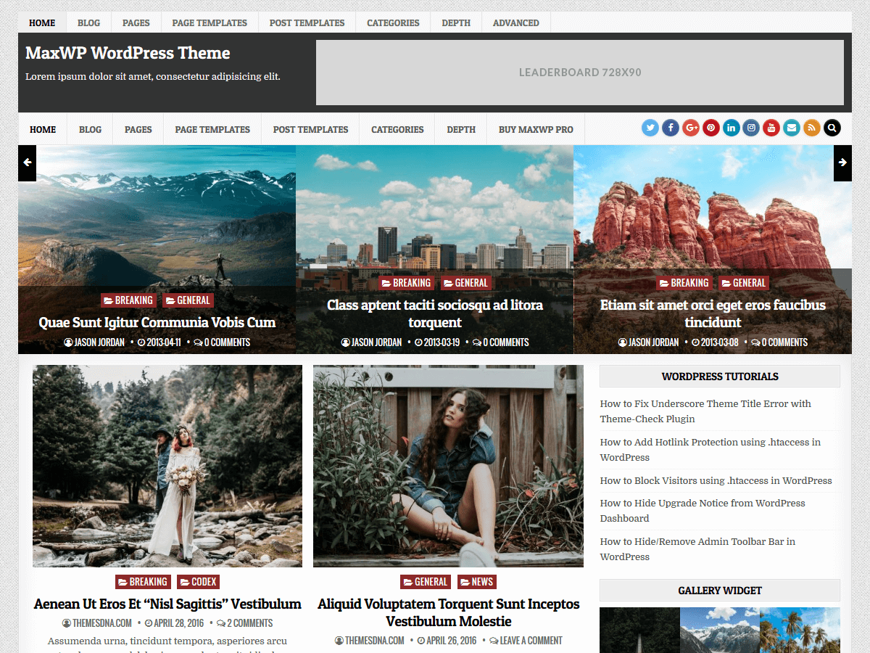
Task: Open the Pinterest profile icon
Action: (x=711, y=128)
